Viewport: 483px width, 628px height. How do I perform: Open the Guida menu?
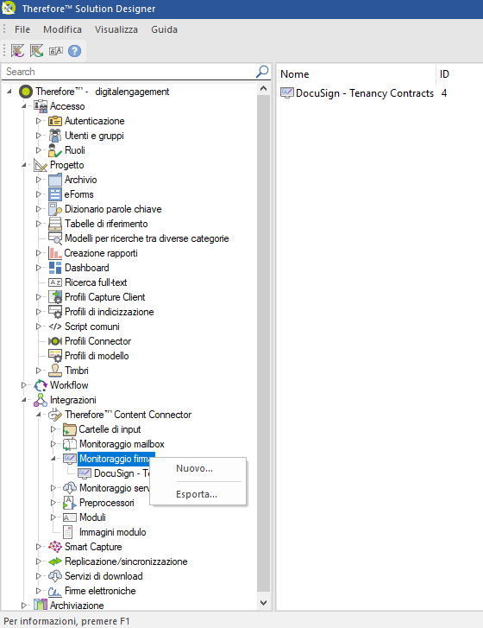click(x=165, y=29)
